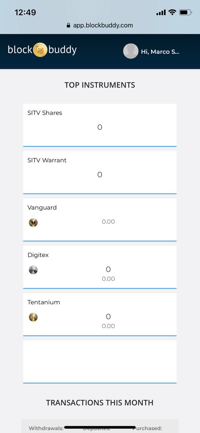Viewport: 200px width, 433px height.
Task: Open the user profile avatar
Action: click(131, 51)
